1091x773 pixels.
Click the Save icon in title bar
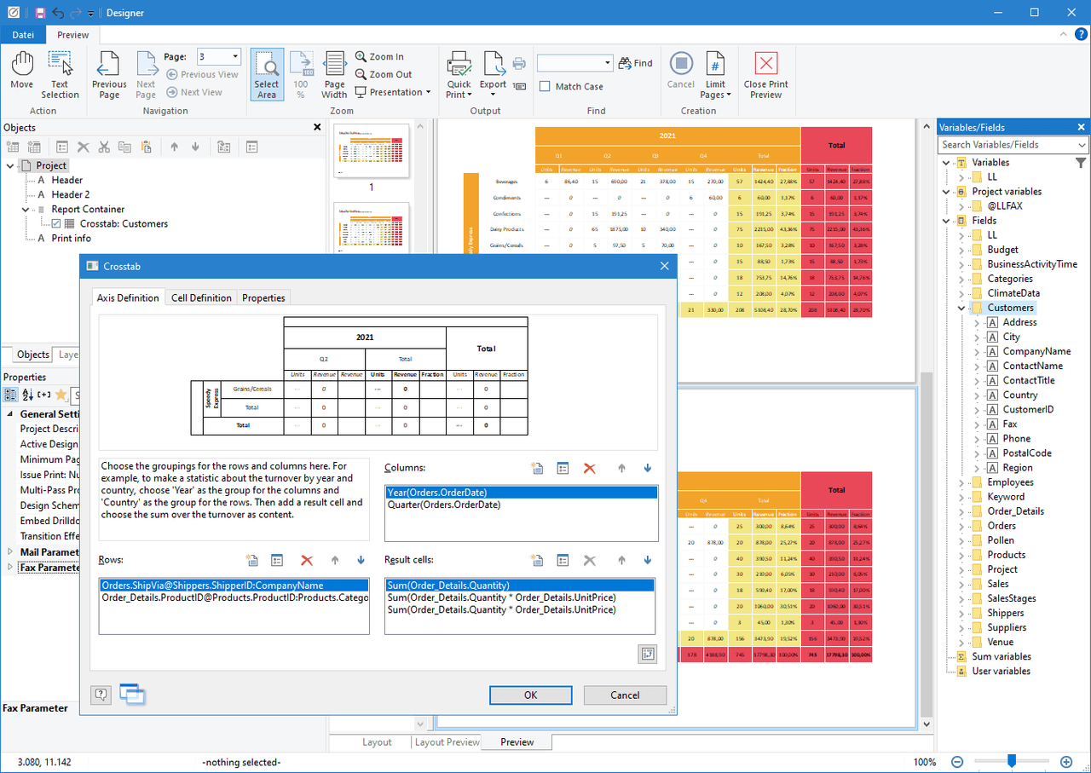pyautogui.click(x=40, y=13)
